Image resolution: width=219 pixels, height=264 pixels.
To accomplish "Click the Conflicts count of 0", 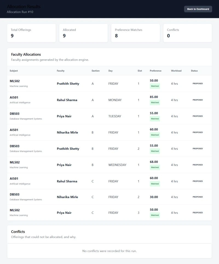I will [168, 36].
